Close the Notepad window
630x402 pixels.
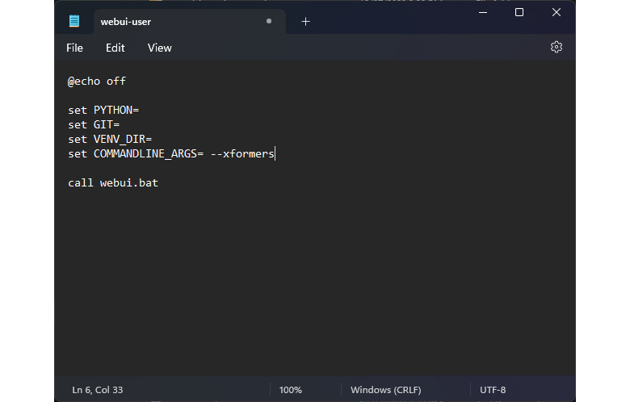(x=556, y=12)
